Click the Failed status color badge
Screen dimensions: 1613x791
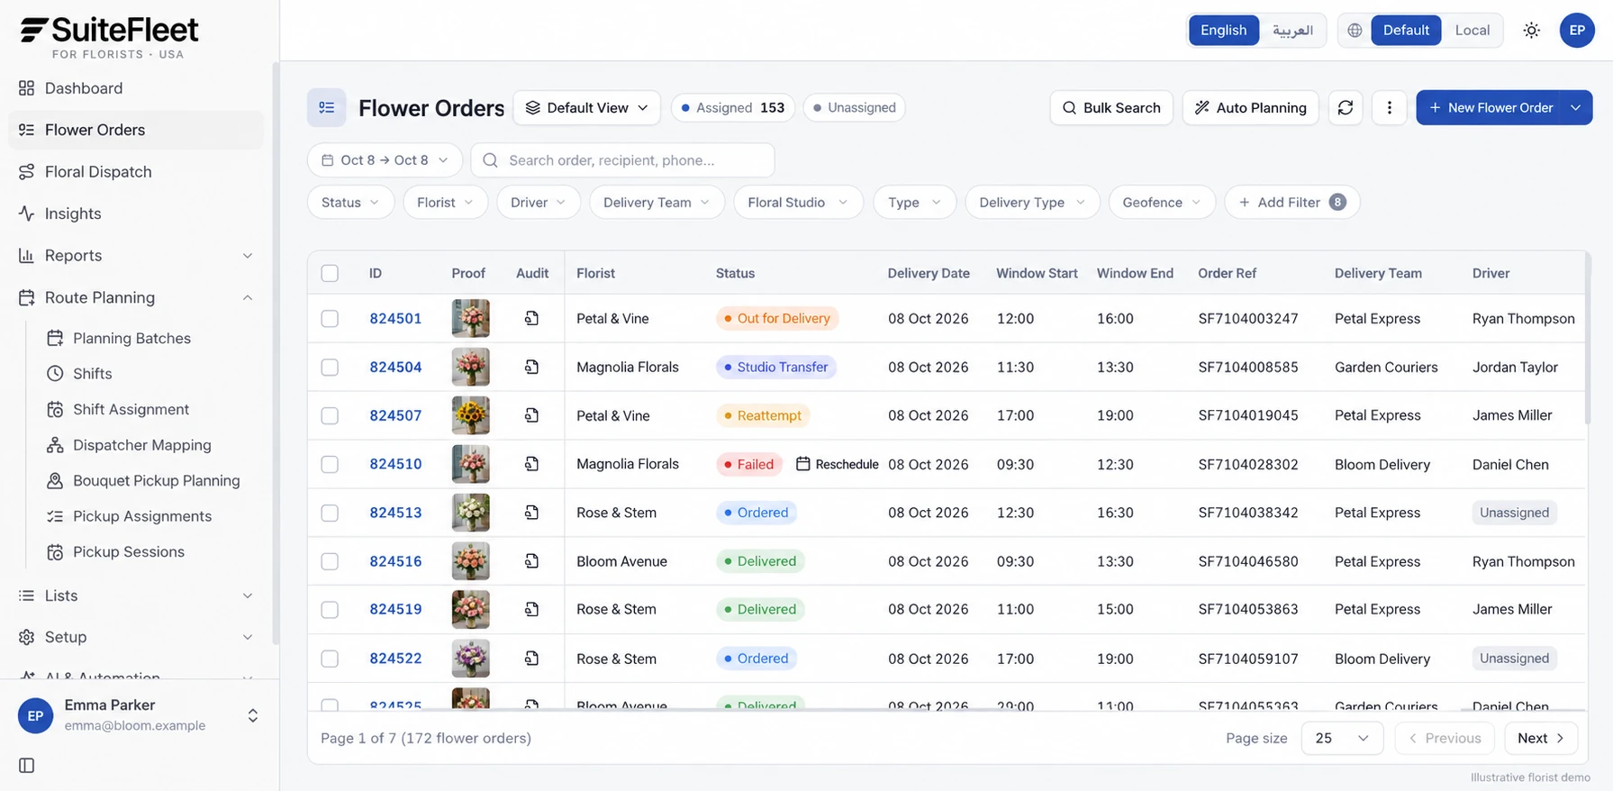click(748, 464)
